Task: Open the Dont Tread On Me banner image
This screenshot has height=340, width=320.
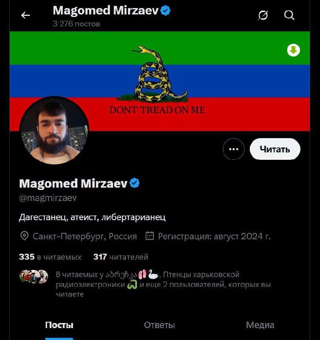Action: click(x=160, y=81)
